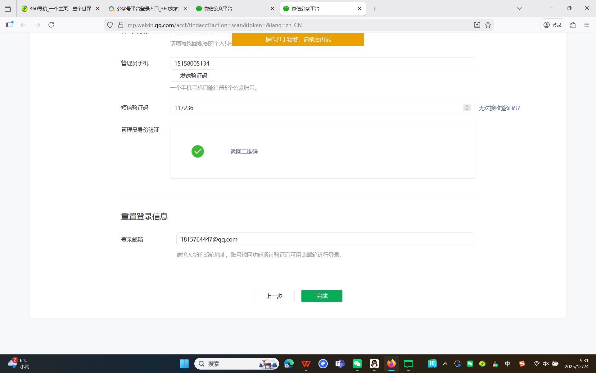Click the SMS code stepper up arrow

pyautogui.click(x=467, y=106)
